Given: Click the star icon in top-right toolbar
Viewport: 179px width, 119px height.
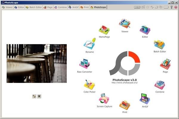Looking at the screenshot, I should [148, 7].
